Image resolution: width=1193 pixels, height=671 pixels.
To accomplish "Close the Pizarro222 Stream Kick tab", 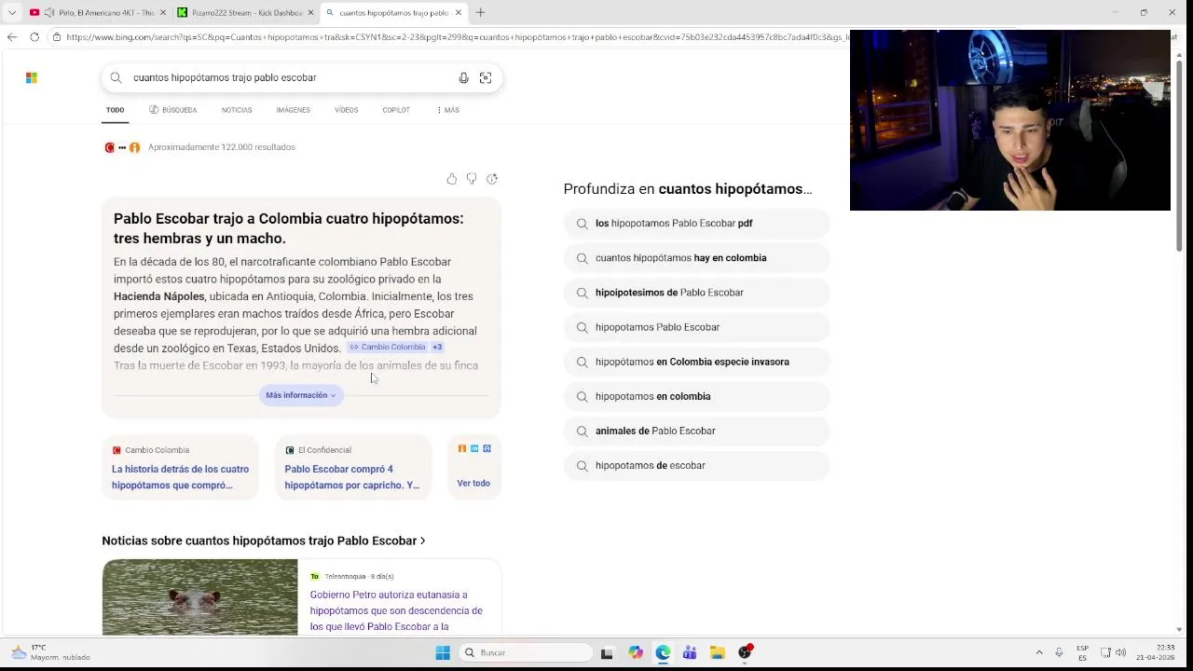I will tap(310, 12).
